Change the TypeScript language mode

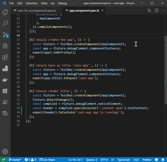click(123, 160)
